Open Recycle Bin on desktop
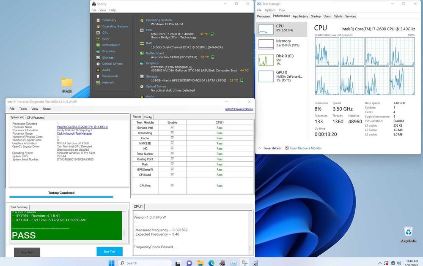 tap(409, 234)
